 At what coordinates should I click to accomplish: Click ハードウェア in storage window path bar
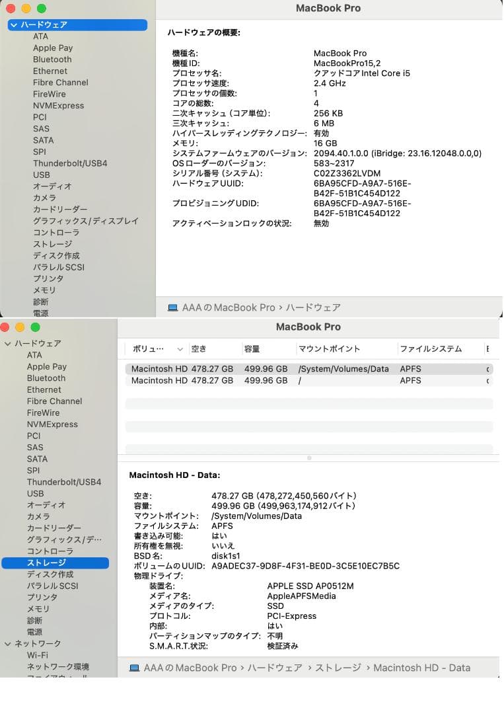click(275, 668)
